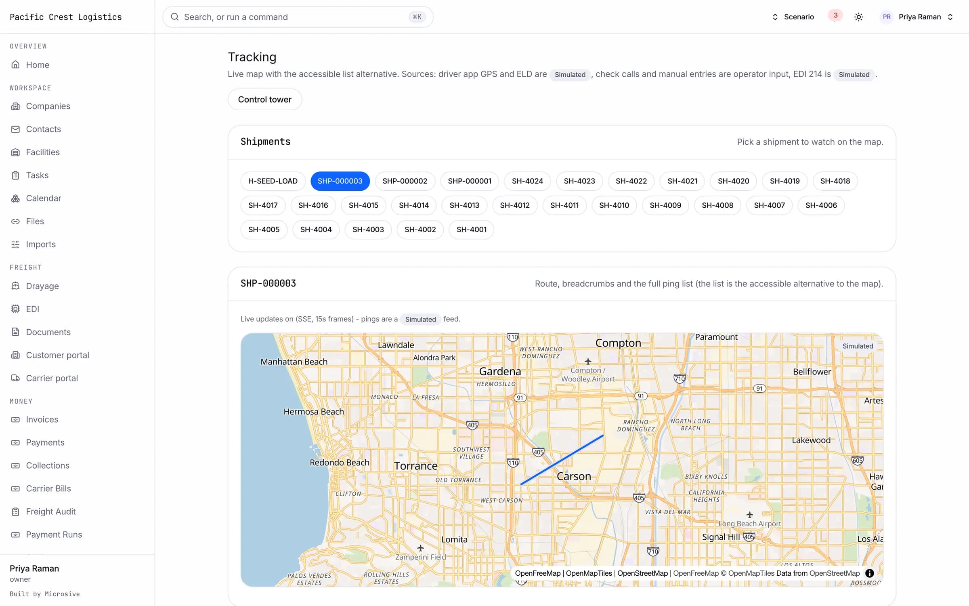Click the Facilities icon in the sidebar
This screenshot has height=606, width=969.
point(15,152)
